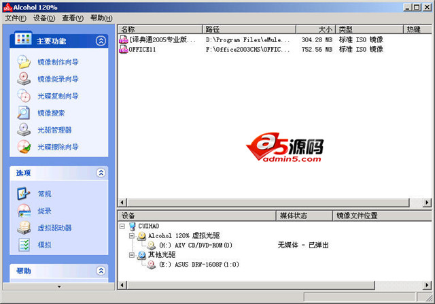
Task: Open 虚拟驱动器 options link
Action: click(54, 228)
